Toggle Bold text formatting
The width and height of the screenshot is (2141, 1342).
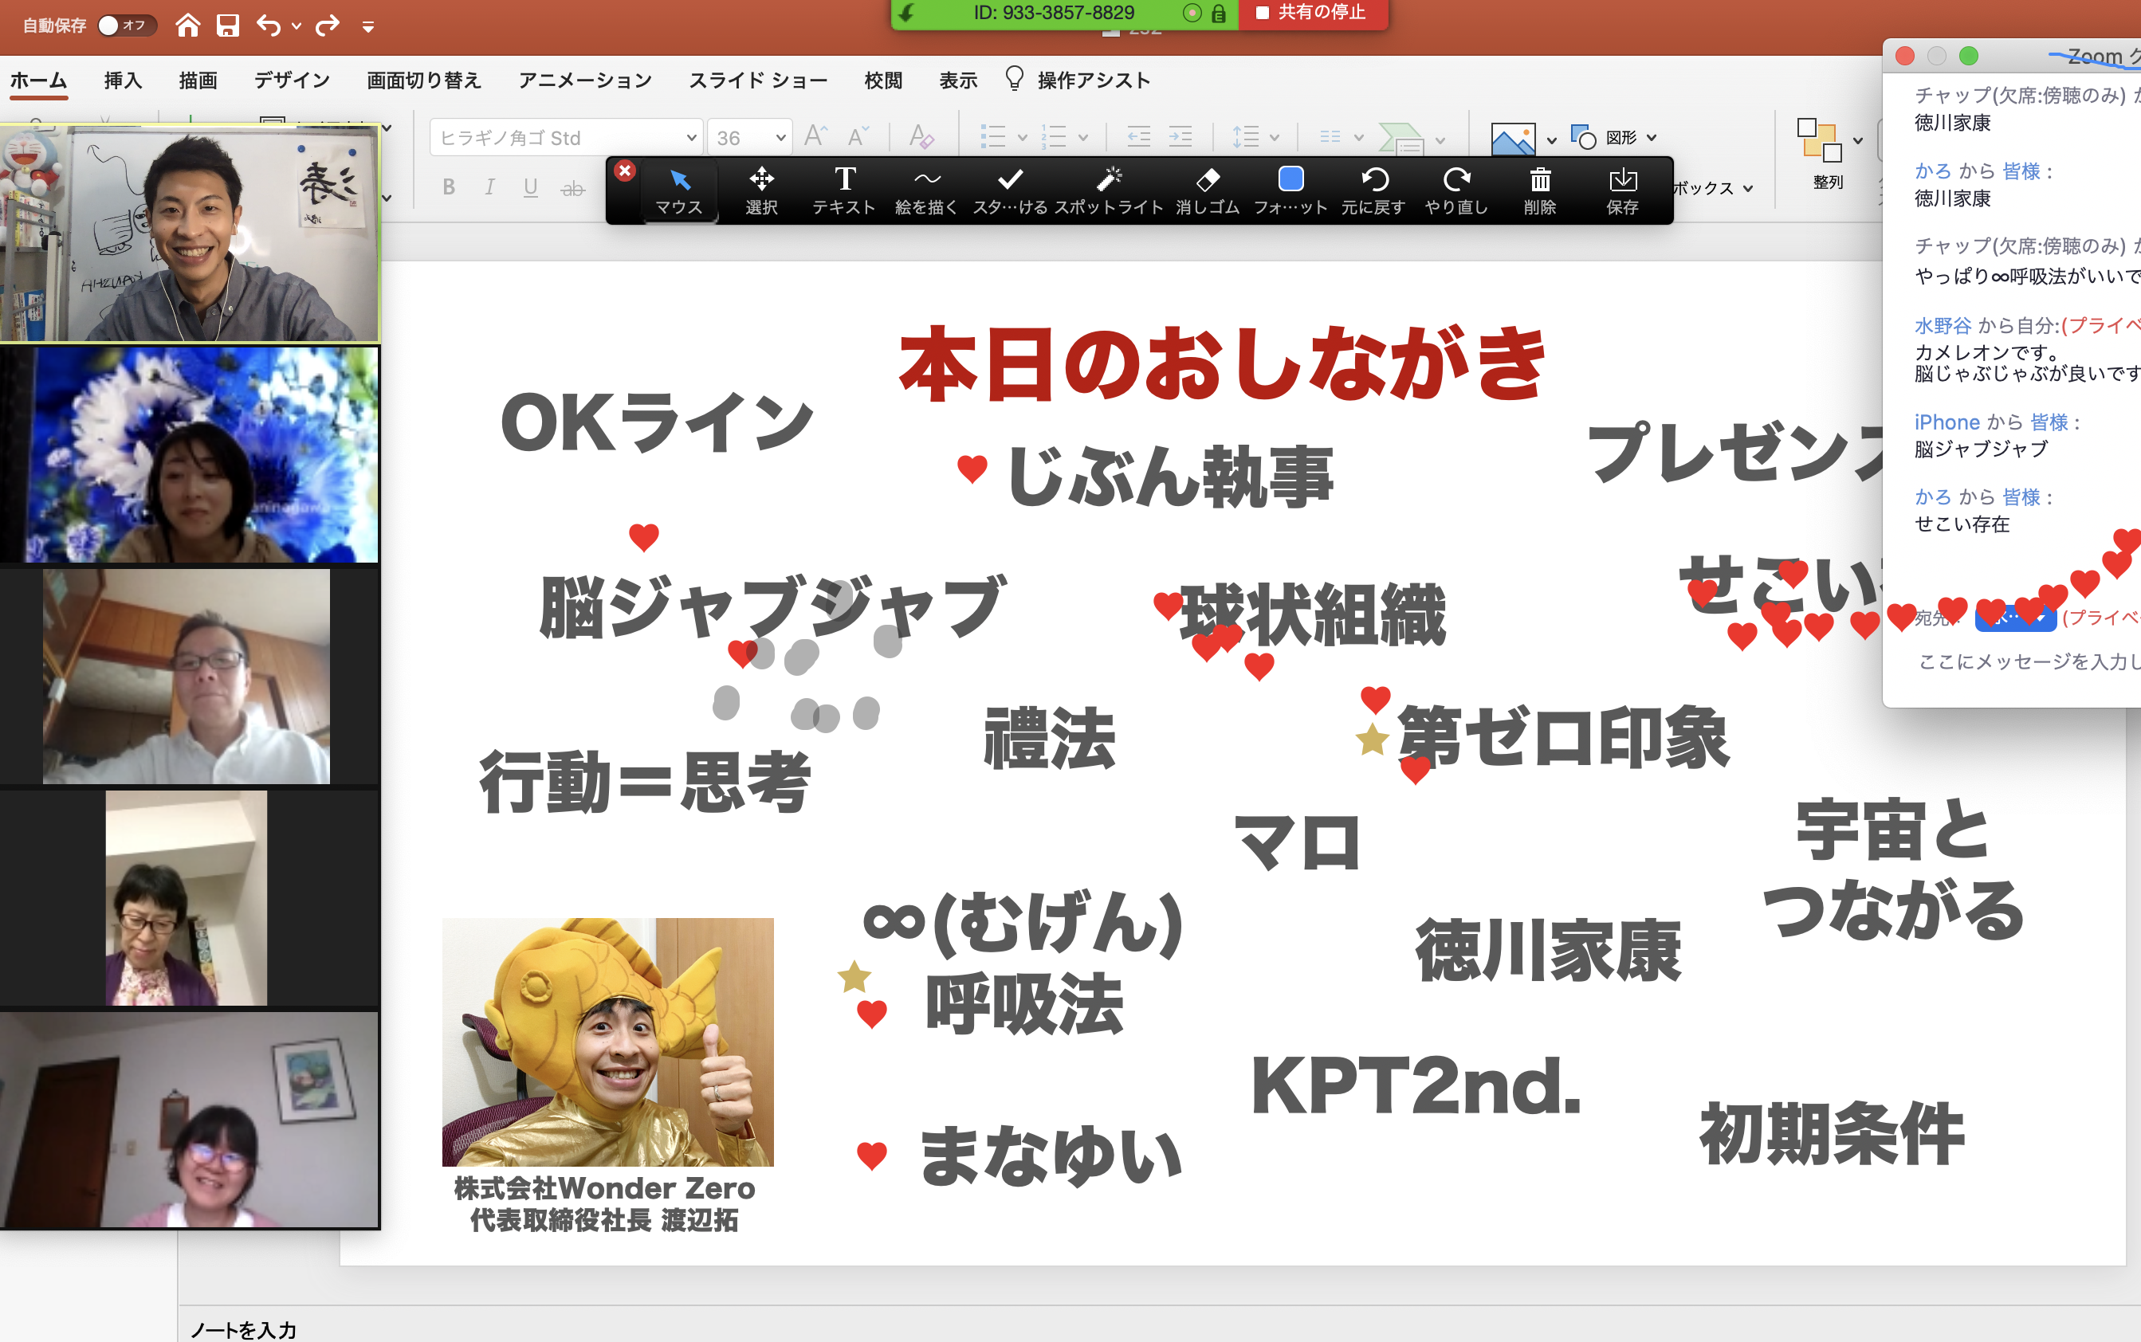(449, 187)
